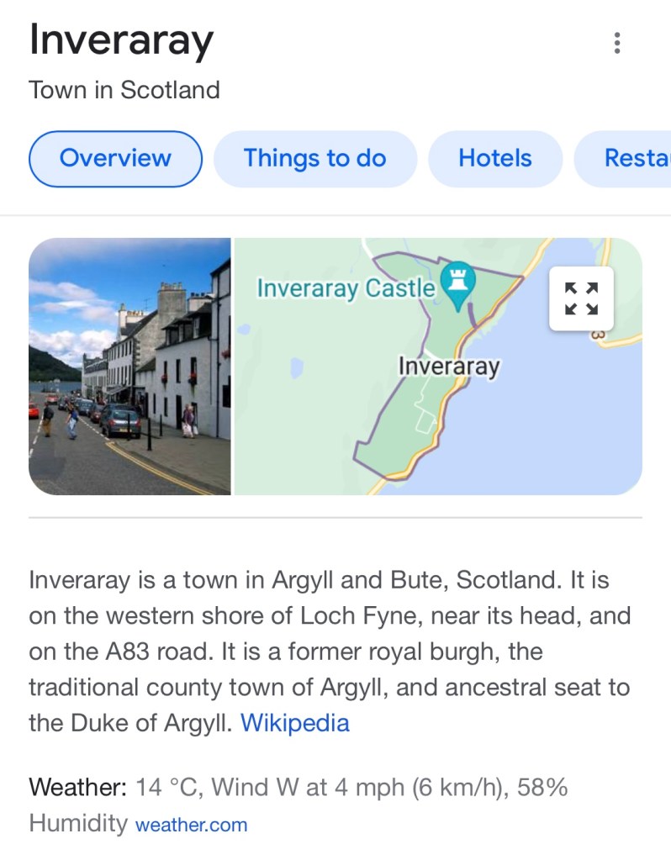This screenshot has height=860, width=671.
Task: Tap the Humidity text
Action: click(x=78, y=823)
